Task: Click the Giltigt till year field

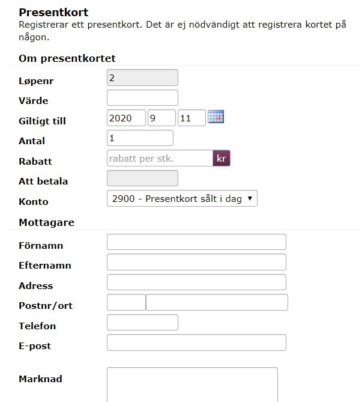Action: tap(126, 118)
